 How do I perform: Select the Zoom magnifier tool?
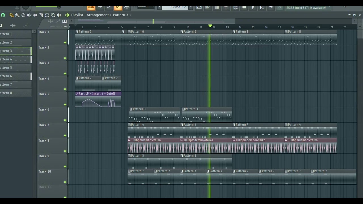[x=53, y=15]
